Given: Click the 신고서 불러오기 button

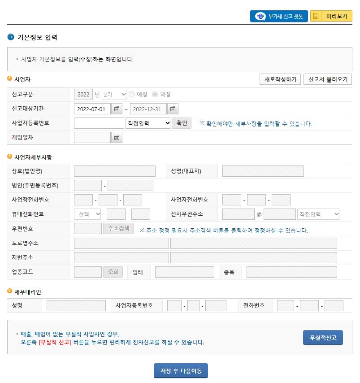Looking at the screenshot, I should 328,79.
